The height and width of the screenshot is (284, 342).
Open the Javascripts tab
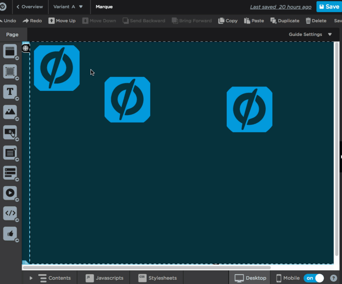tap(104, 278)
